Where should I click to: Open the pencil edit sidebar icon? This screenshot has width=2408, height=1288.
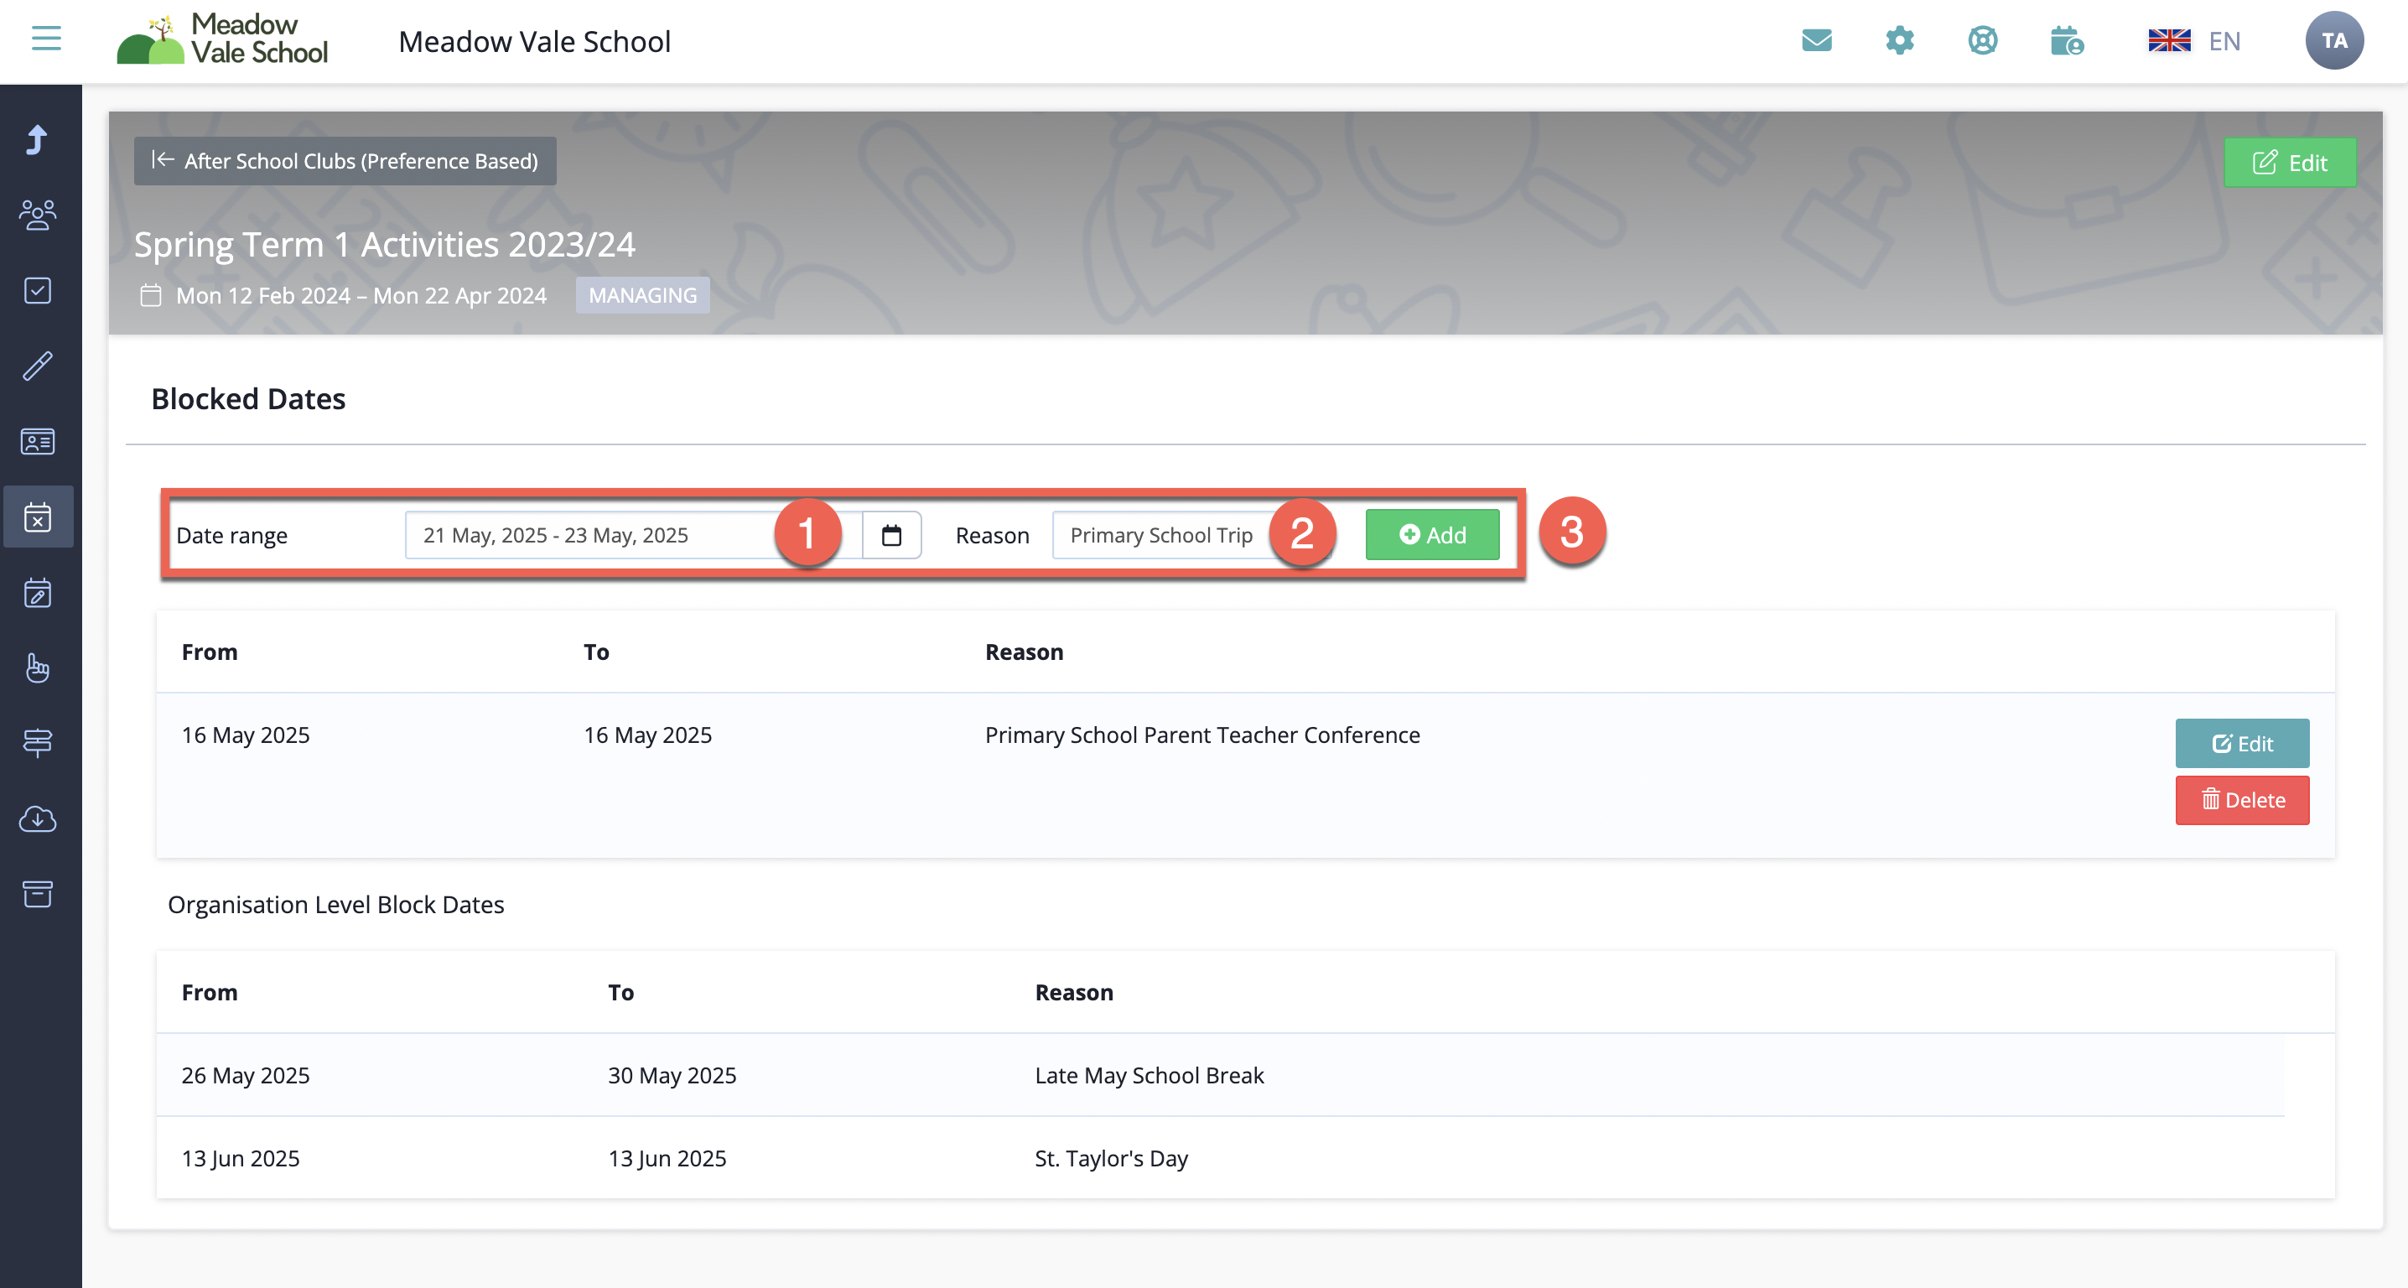[x=38, y=366]
